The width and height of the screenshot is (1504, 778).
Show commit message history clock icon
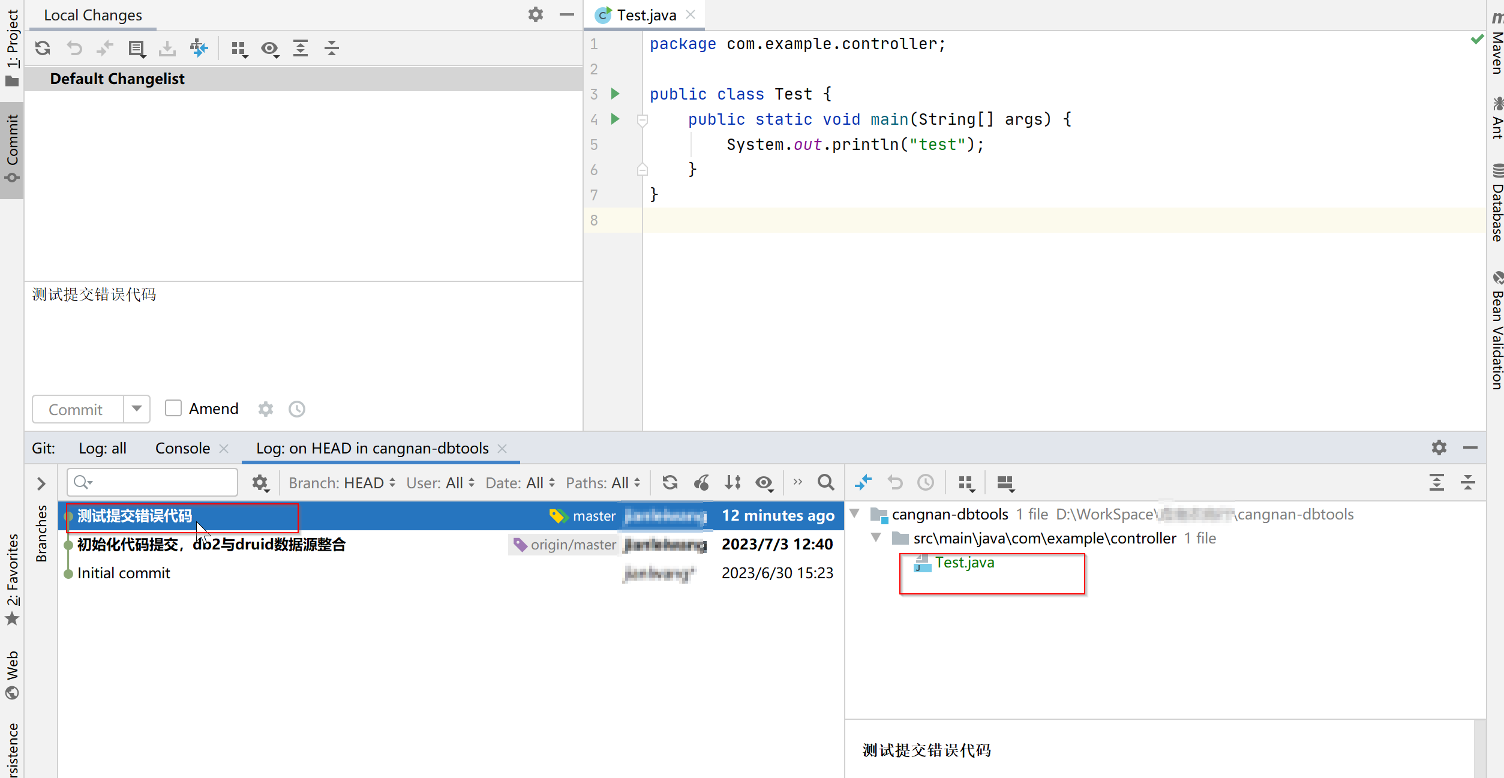click(x=297, y=409)
